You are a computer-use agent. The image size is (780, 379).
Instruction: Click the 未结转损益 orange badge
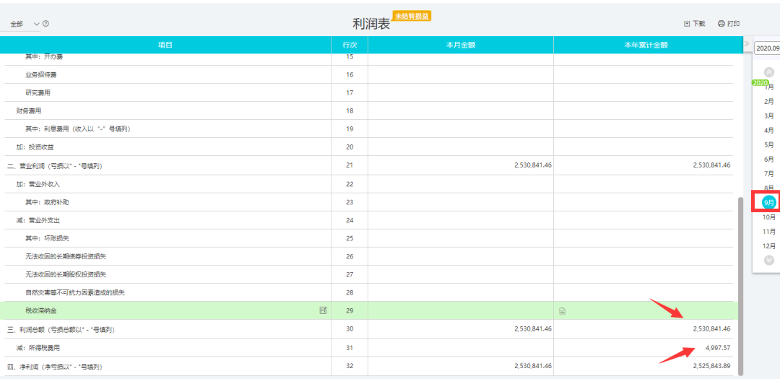[x=412, y=16]
